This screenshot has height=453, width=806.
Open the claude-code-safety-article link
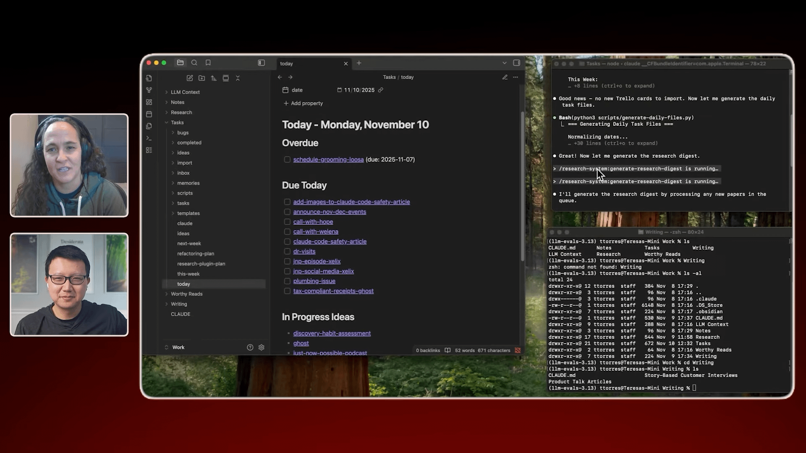point(330,241)
